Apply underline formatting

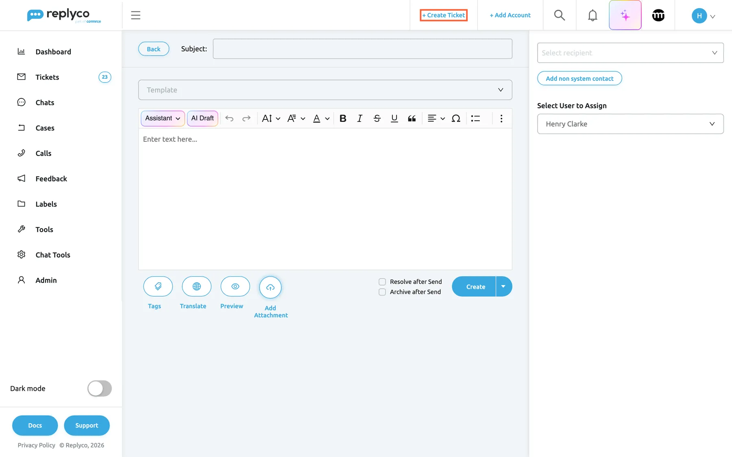(394, 118)
